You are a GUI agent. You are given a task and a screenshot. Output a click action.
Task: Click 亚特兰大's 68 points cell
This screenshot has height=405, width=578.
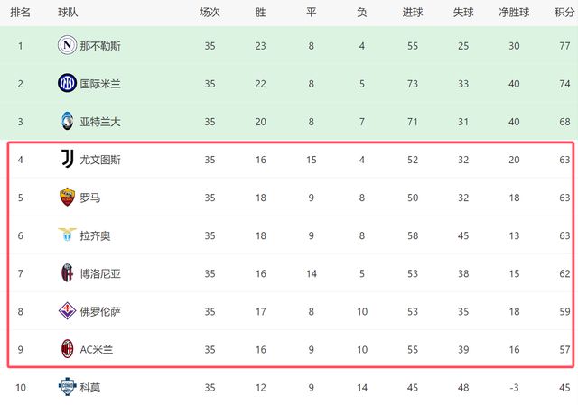tap(564, 121)
